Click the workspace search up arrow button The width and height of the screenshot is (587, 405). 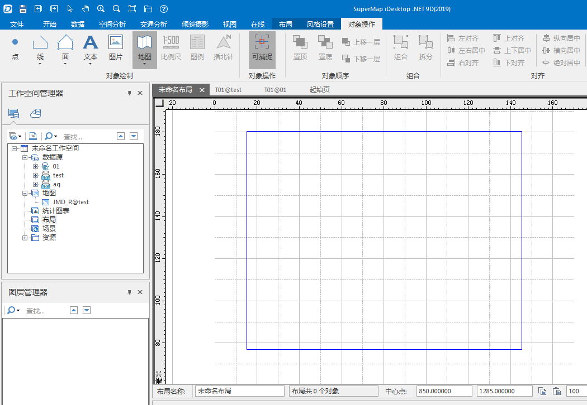pos(121,136)
